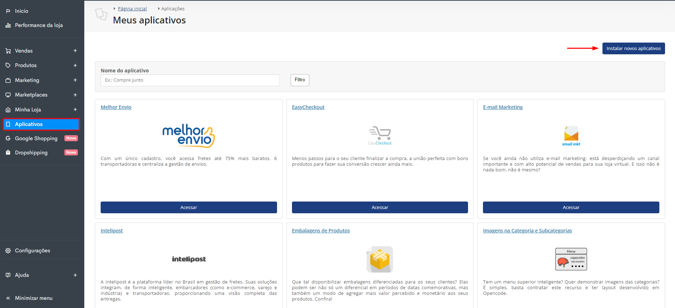Click the Minha Loja house icon
The height and width of the screenshot is (308, 675).
click(x=8, y=110)
